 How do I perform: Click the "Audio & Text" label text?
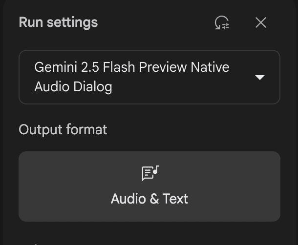149,199
